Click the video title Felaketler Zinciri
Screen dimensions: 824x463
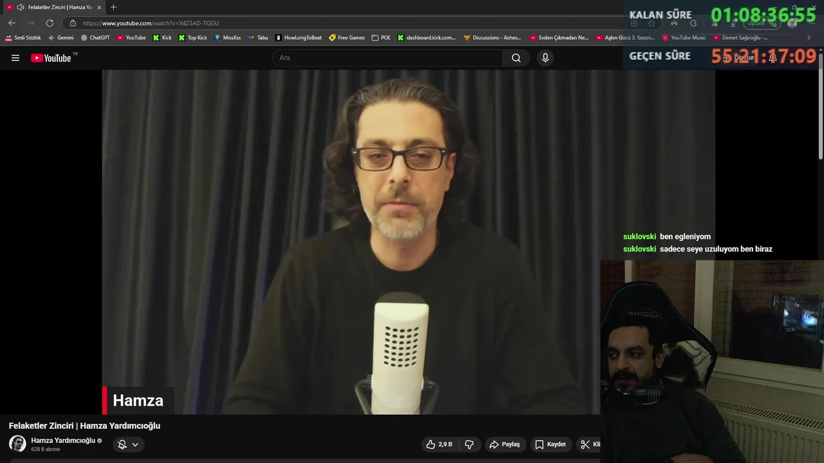[84, 426]
